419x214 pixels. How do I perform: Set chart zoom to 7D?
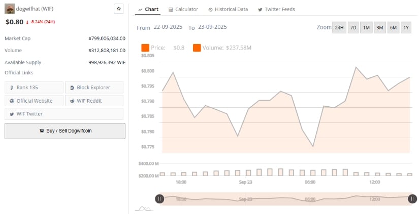(x=353, y=28)
